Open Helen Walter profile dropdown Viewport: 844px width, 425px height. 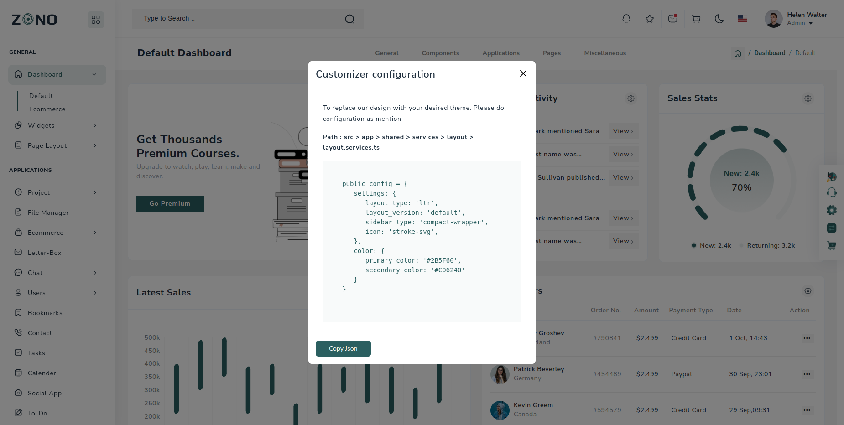(x=796, y=19)
